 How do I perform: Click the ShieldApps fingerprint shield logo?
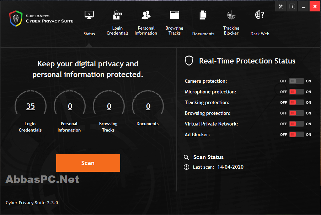(16, 19)
